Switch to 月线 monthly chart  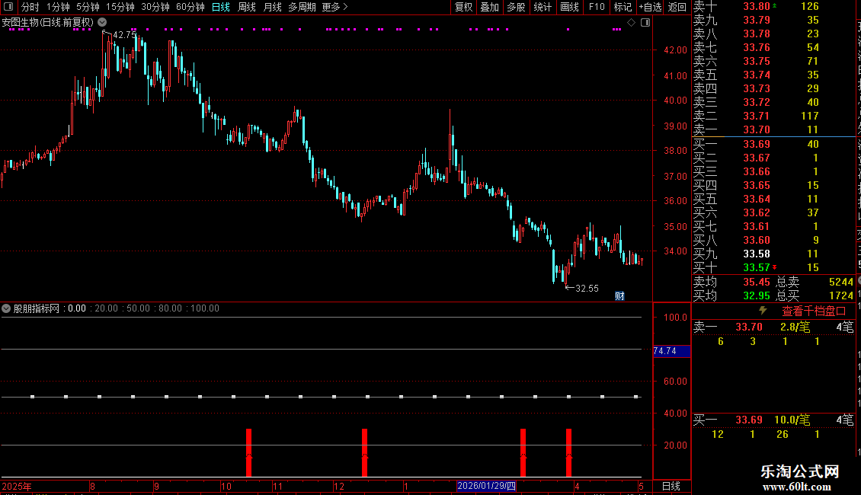click(x=272, y=7)
